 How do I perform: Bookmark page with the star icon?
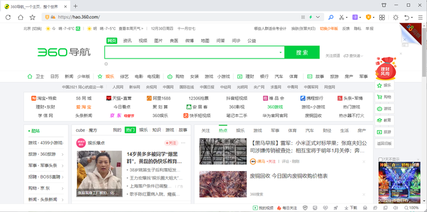32,18
